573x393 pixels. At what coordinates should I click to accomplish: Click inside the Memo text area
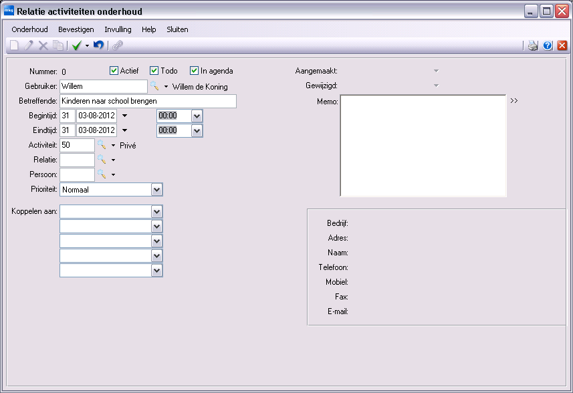[x=423, y=146]
